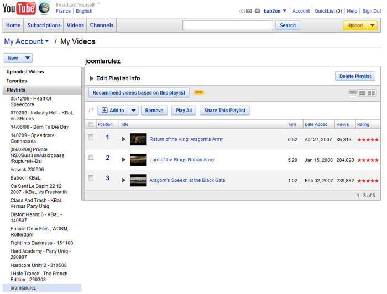Click the Share This Playlist button
Screen dimensions: 387x294
point(224,111)
